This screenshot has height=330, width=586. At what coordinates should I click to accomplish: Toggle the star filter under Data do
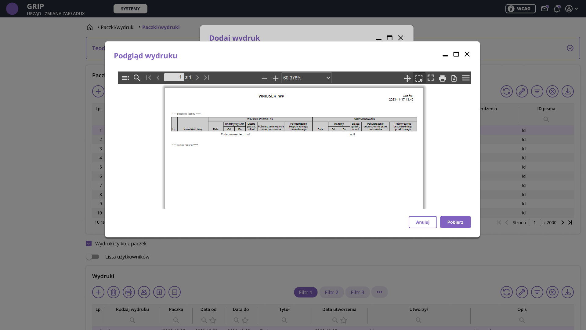[x=245, y=320]
